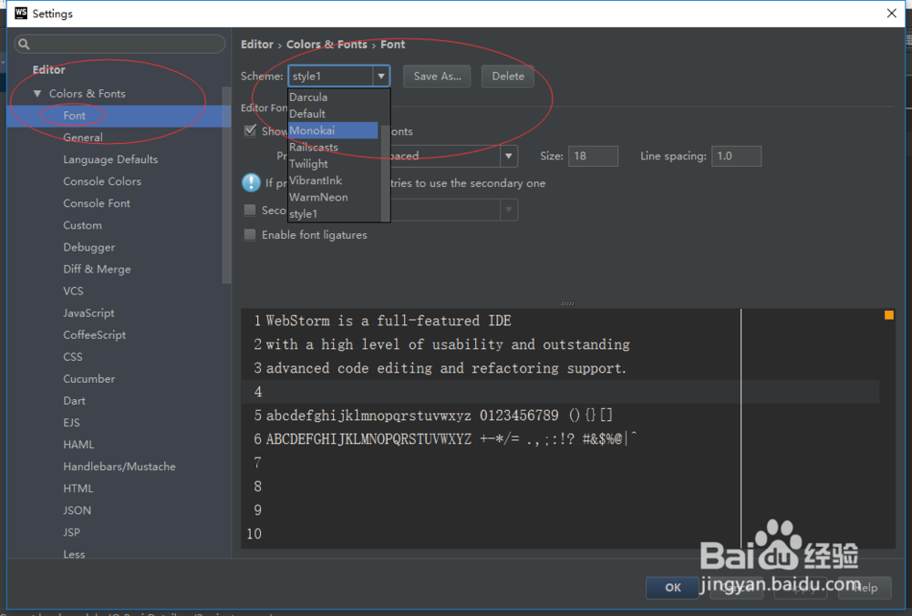Open the Primary font dropdown arrow
The width and height of the screenshot is (912, 616).
[x=508, y=156]
